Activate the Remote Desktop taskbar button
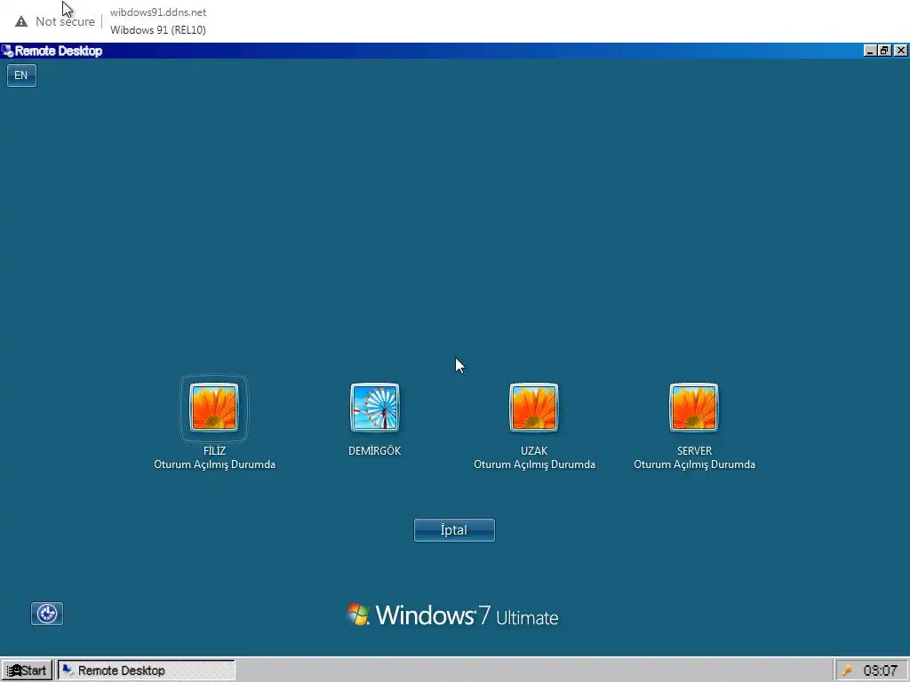Image resolution: width=910 pixels, height=682 pixels. [x=147, y=670]
